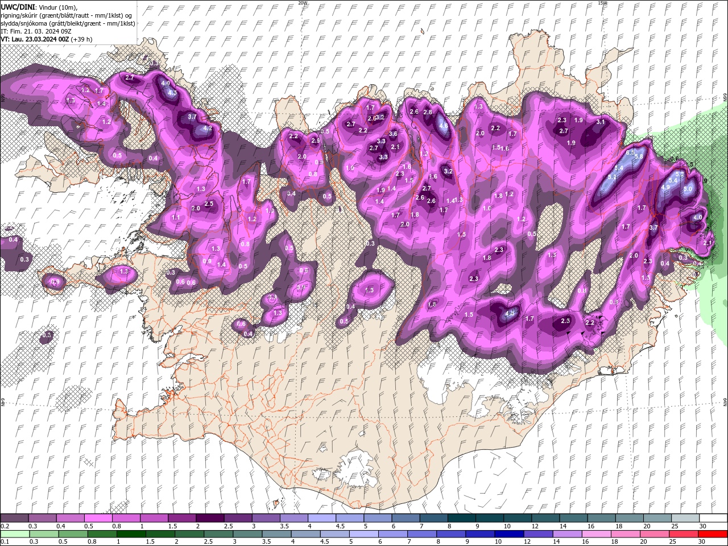This screenshot has width=728, height=546.
Task: Click the 0.1 label on the rain scale
Action: (x=4, y=542)
